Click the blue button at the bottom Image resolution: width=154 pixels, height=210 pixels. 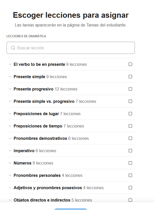point(70,209)
